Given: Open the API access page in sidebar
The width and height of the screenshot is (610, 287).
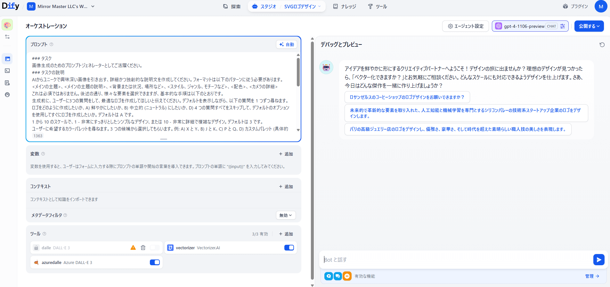Looking at the screenshot, I should 7,71.
